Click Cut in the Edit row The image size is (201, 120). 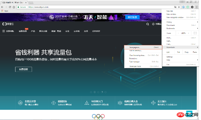pyautogui.click(x=178, y=52)
